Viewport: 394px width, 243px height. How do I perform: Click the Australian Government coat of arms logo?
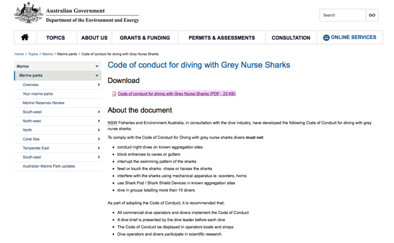pyautogui.click(x=29, y=13)
